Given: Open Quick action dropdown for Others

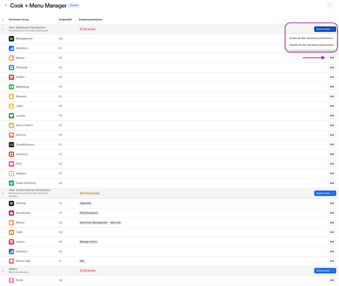Looking at the screenshot, I should (325, 271).
